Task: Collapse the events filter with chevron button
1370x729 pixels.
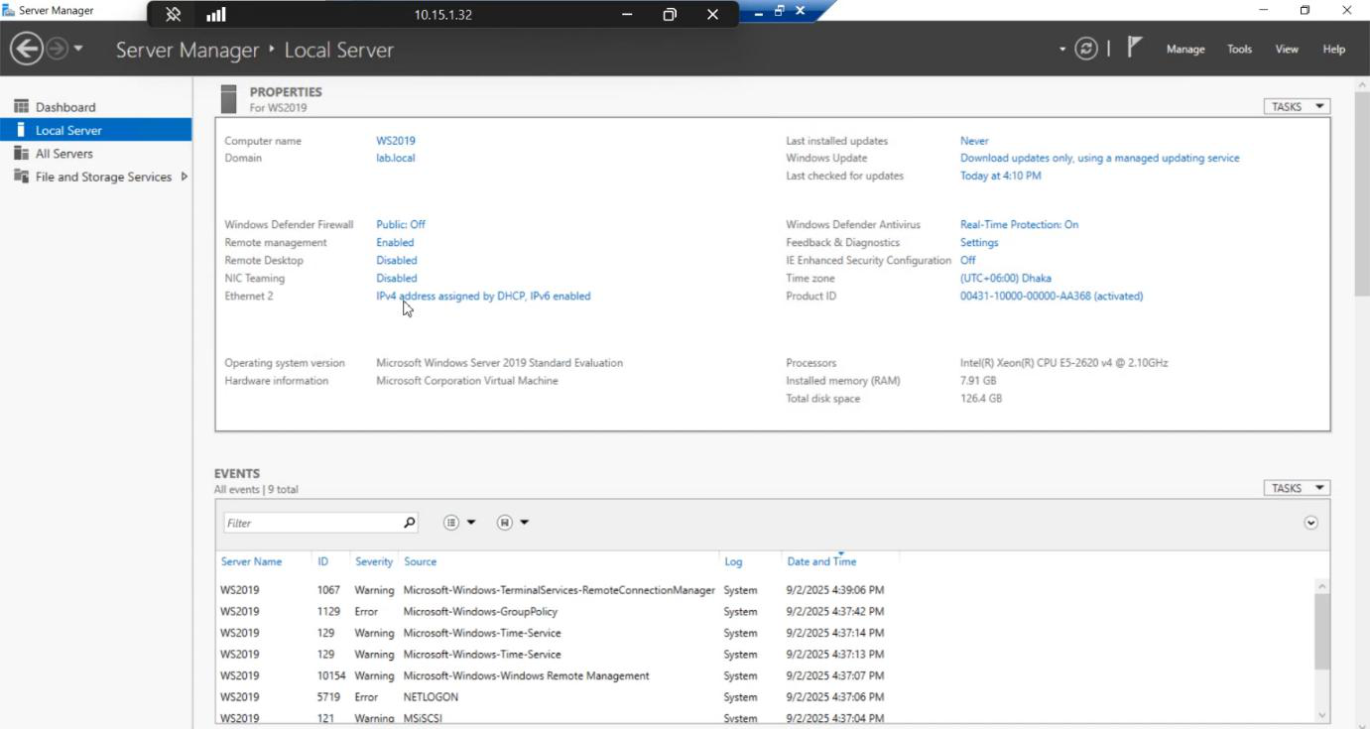Action: (x=1310, y=523)
